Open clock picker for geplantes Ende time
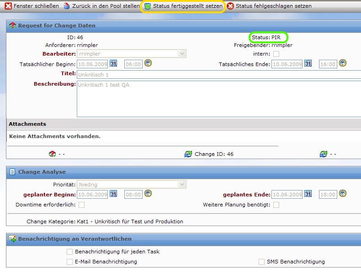This screenshot has width=361, height=278. 343,194
